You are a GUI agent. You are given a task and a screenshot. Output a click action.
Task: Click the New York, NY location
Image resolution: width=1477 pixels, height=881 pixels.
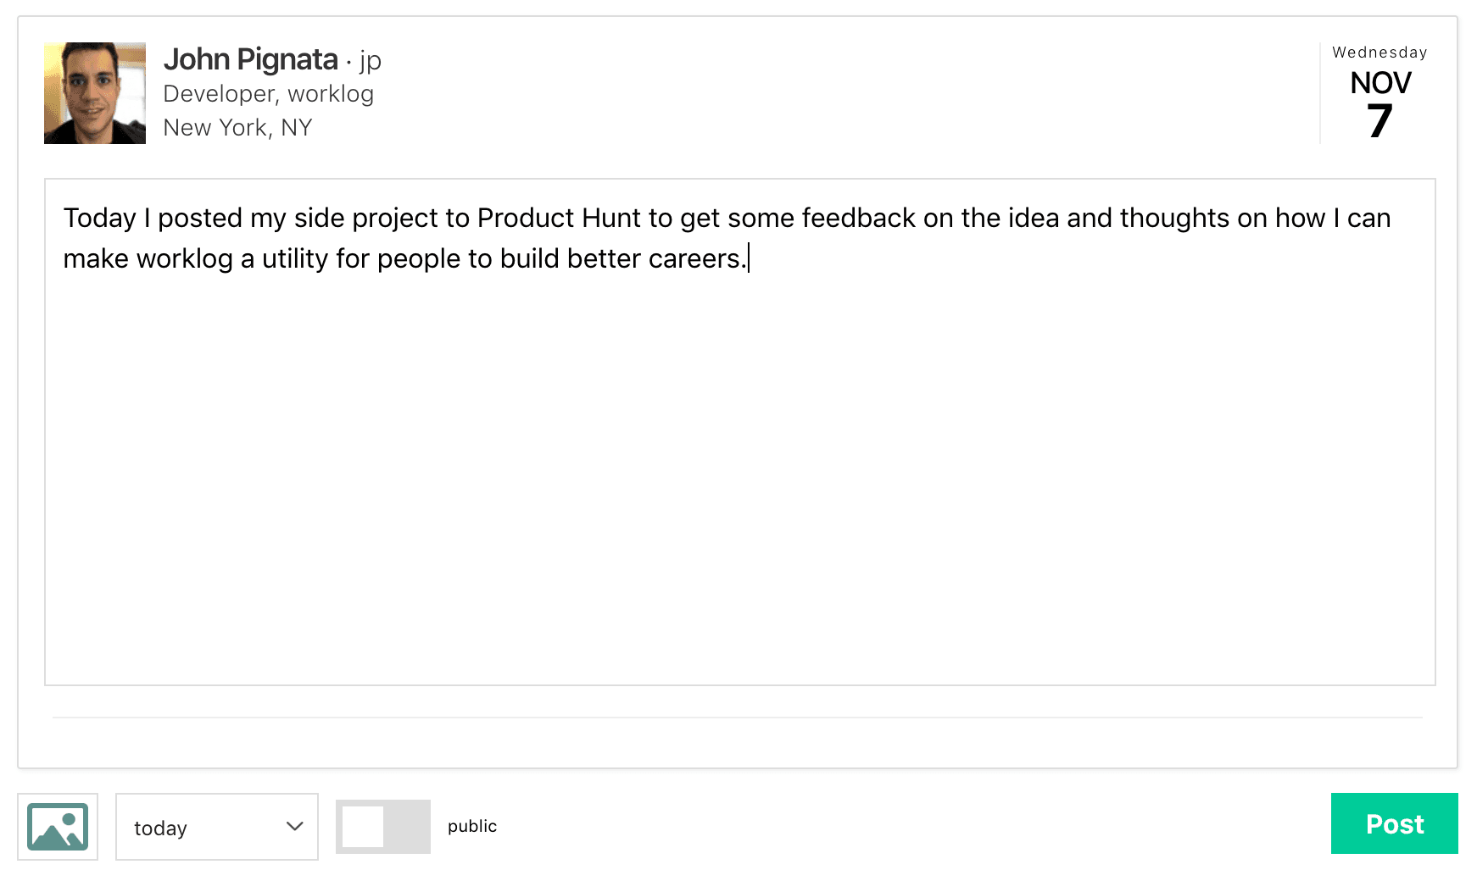tap(237, 127)
